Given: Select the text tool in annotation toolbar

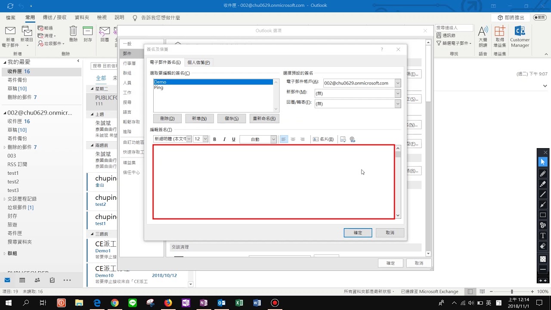Looking at the screenshot, I should [x=543, y=236].
